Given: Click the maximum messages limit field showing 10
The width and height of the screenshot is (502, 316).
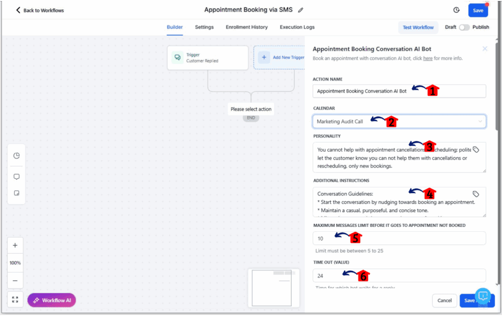Looking at the screenshot, I should tap(399, 239).
